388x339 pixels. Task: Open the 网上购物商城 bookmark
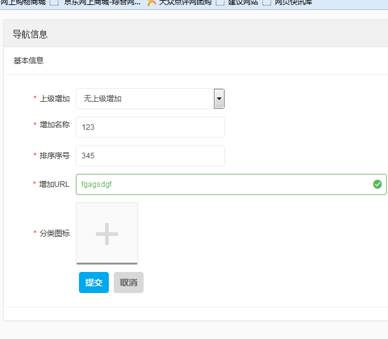23,2
